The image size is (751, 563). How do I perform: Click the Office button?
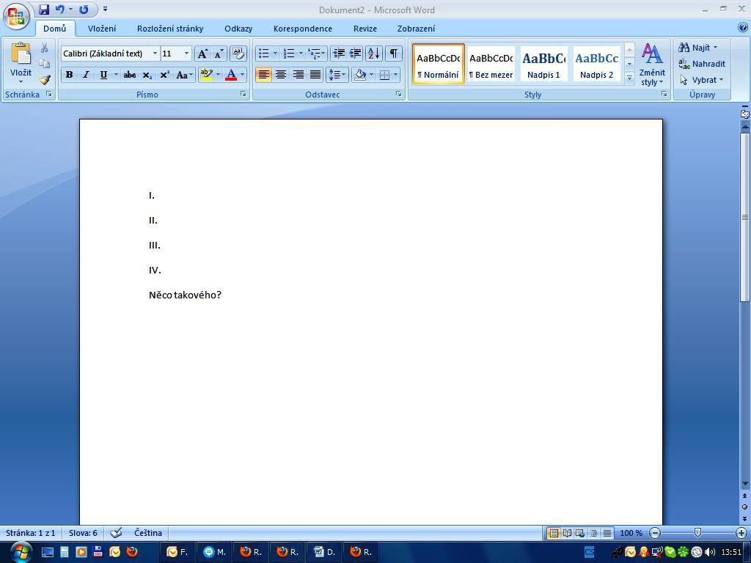pos(16,15)
